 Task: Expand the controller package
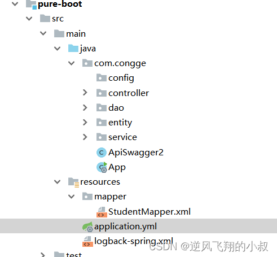coord(85,93)
